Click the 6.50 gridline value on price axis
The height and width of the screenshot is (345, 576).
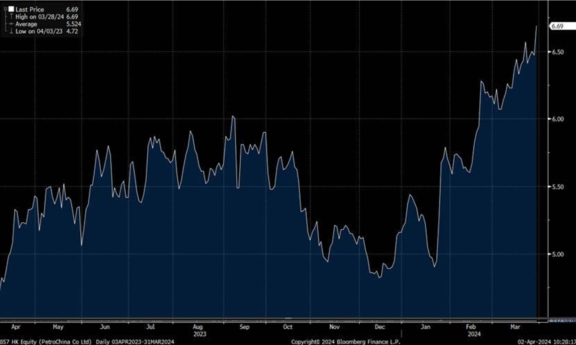(559, 52)
